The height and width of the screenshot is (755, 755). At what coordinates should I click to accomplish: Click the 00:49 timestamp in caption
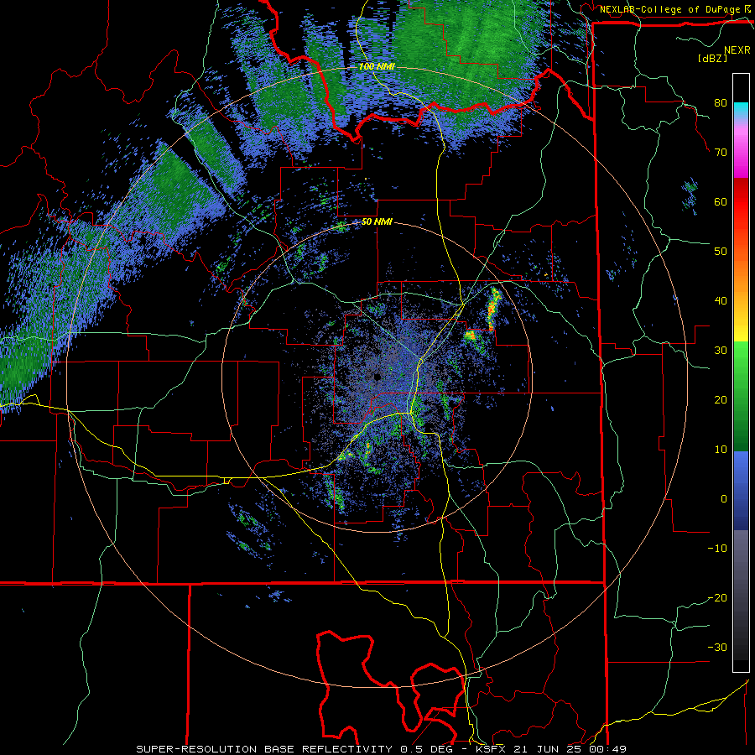[x=606, y=749]
